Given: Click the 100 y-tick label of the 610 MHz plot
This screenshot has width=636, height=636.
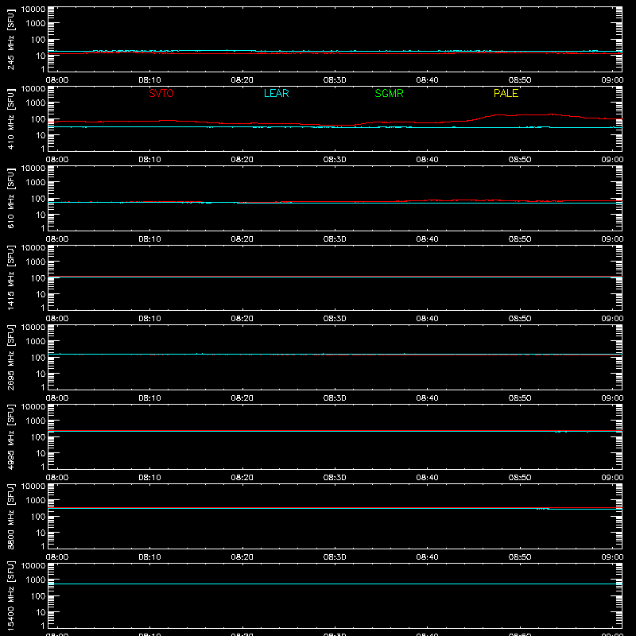Looking at the screenshot, I should click(x=38, y=199).
